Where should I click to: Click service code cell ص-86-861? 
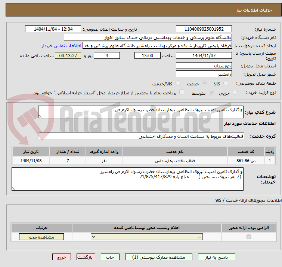coord(246,160)
